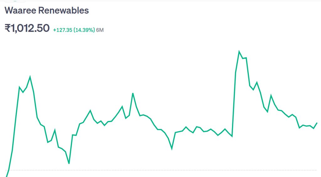
Task: Click the lowest trough after the first peak
Action: click(69, 163)
